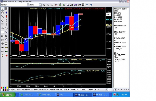Click the zoom area magnifier with box

[6, 40]
